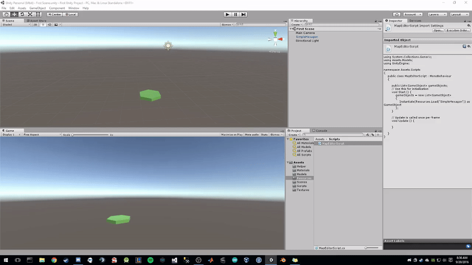Open Free Aspect dropdown
The image size is (472, 265).
click(x=42, y=134)
